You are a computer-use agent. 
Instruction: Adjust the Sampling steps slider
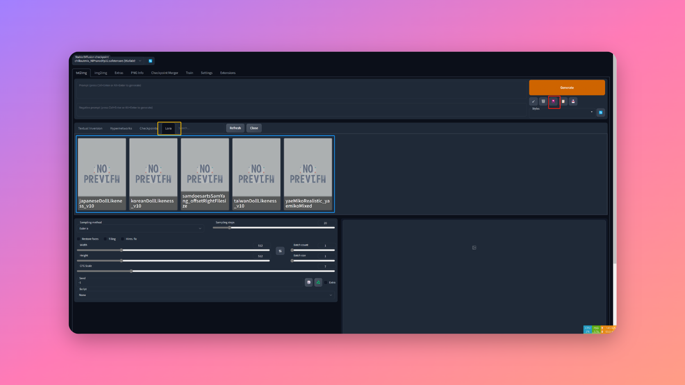[x=274, y=228]
